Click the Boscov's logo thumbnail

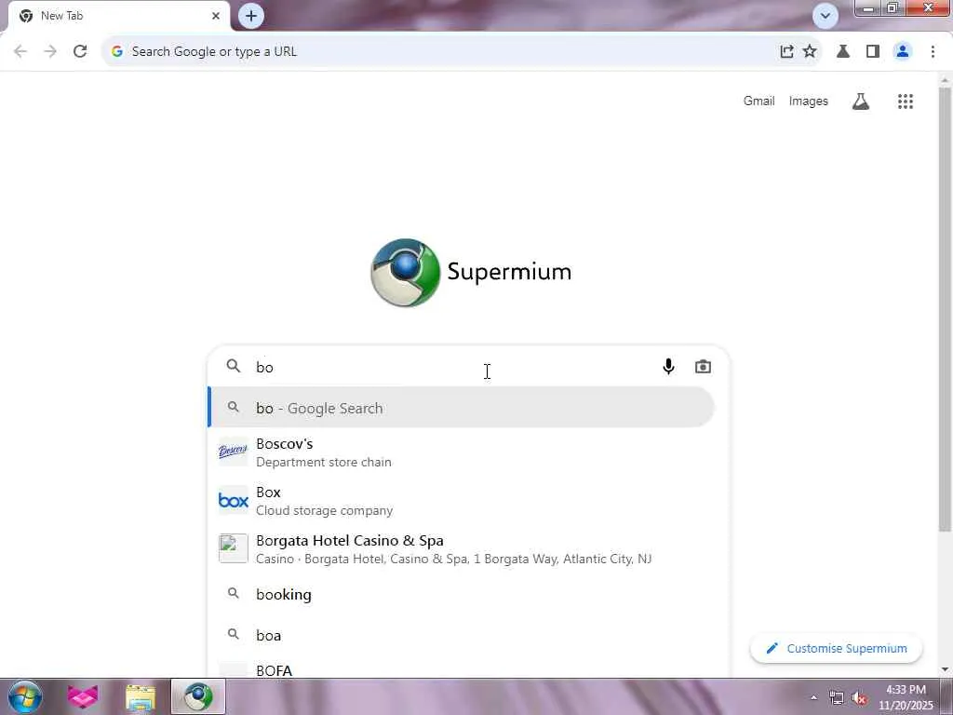234,452
